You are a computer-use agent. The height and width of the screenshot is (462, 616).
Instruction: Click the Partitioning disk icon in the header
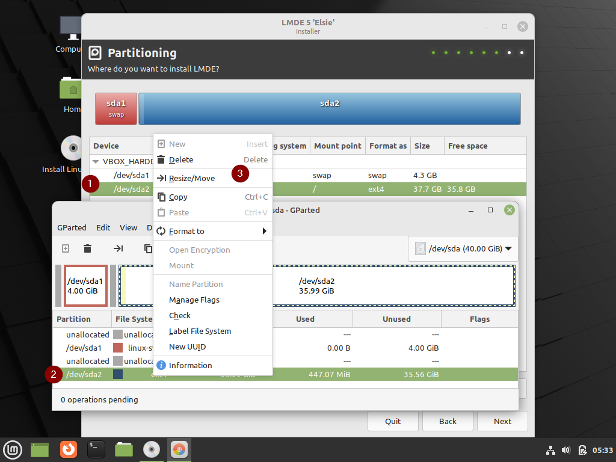pos(95,53)
